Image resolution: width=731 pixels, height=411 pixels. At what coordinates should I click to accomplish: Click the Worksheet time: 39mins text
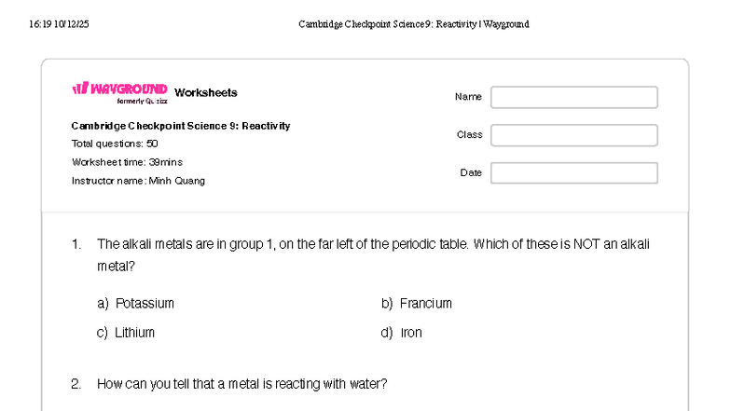click(127, 162)
